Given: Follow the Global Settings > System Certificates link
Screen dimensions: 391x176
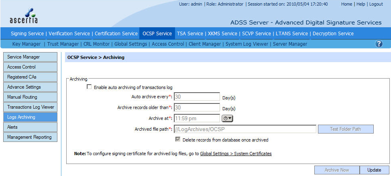Looking at the screenshot, I should 236,154.
